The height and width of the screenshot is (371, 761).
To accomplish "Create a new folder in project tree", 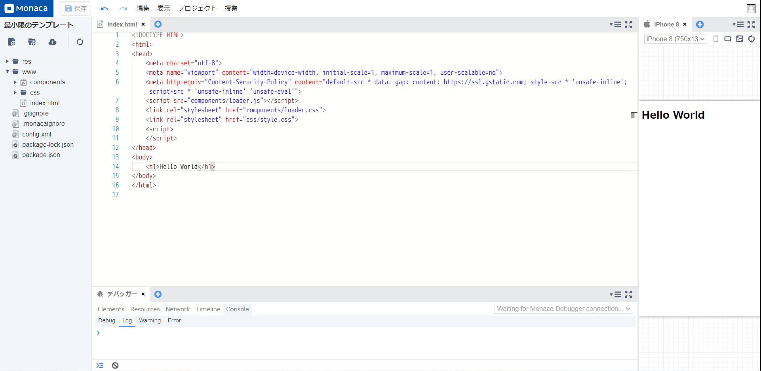I will click(x=32, y=42).
